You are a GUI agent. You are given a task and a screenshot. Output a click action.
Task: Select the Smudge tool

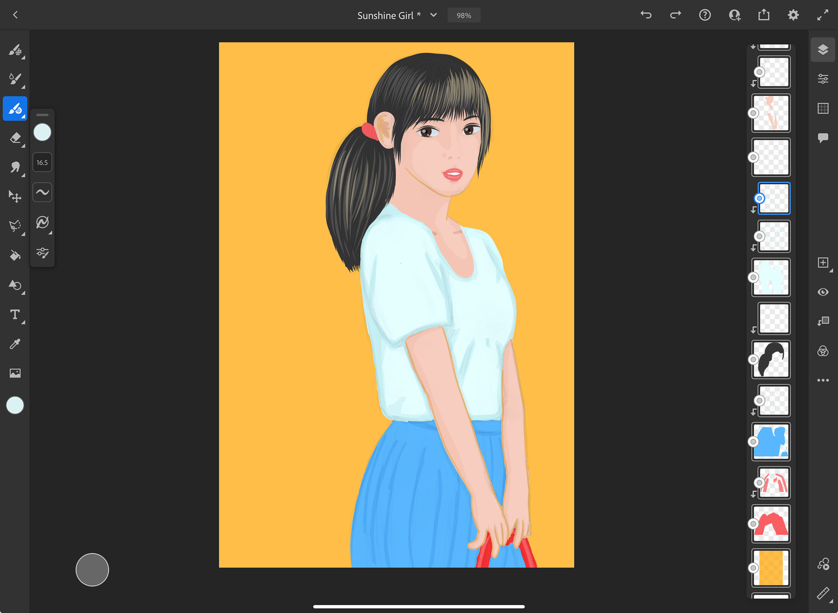15,167
